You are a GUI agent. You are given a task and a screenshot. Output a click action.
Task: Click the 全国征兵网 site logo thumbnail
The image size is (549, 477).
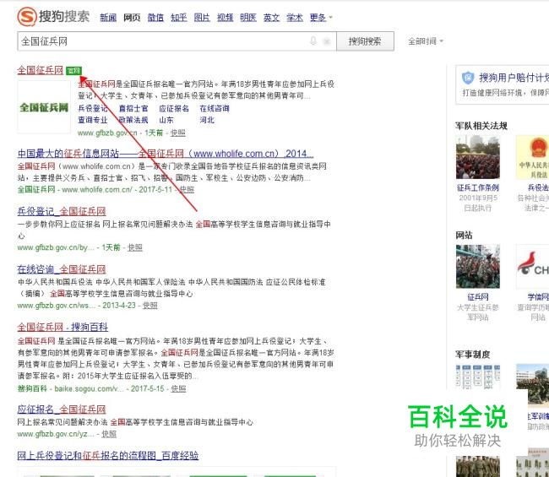(44, 107)
